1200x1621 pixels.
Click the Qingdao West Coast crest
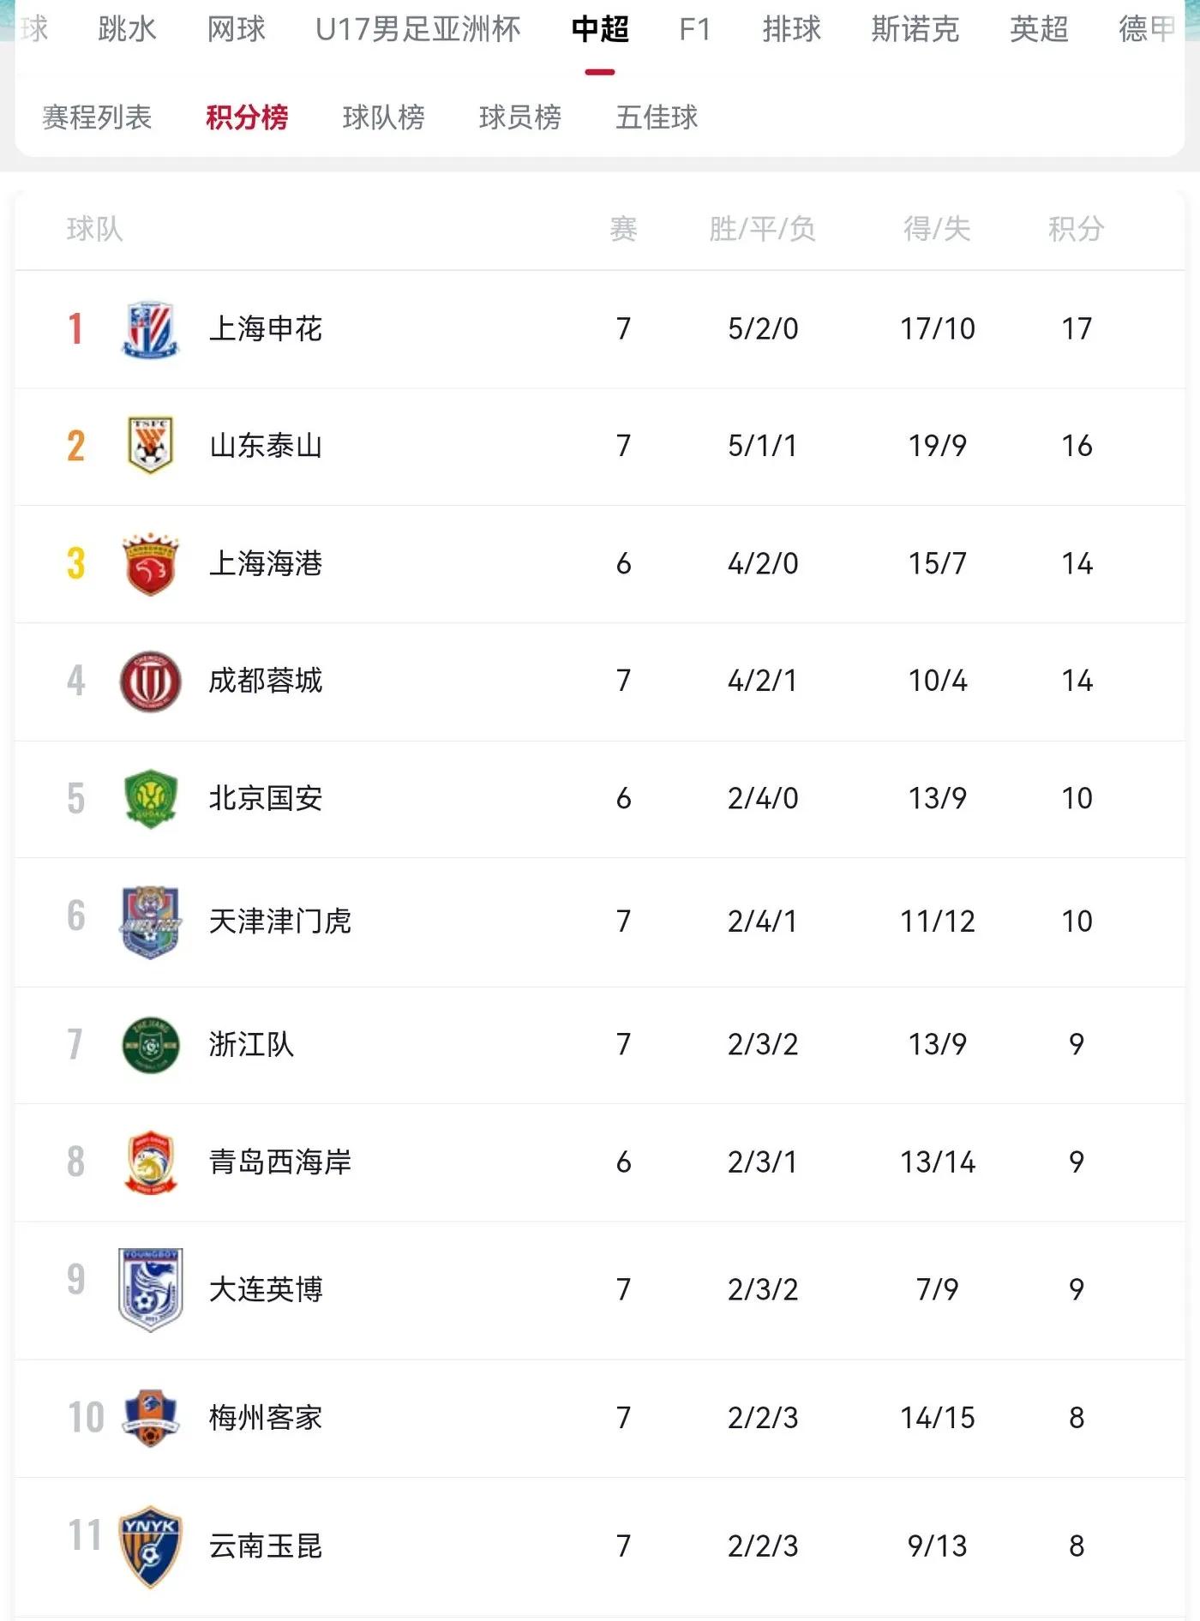click(150, 1162)
